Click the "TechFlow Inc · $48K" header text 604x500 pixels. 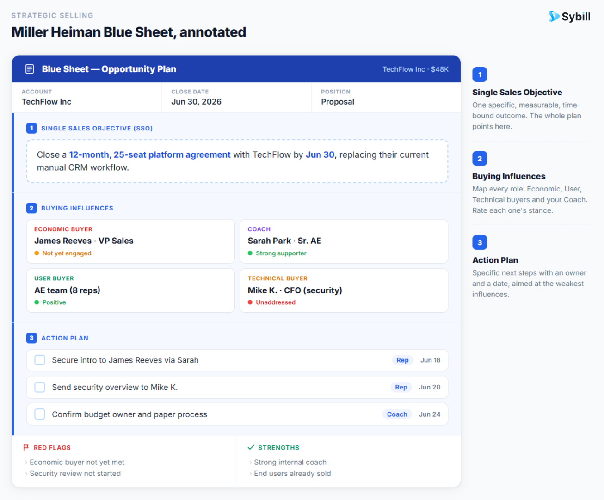pos(415,69)
